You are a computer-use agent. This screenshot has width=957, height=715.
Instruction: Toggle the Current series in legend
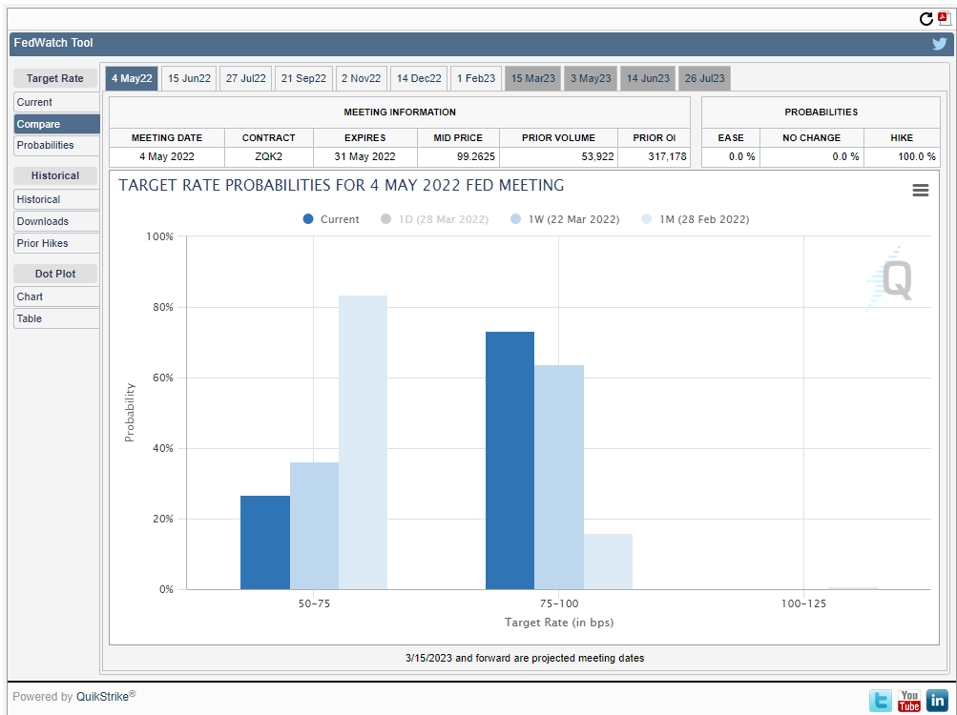point(331,219)
